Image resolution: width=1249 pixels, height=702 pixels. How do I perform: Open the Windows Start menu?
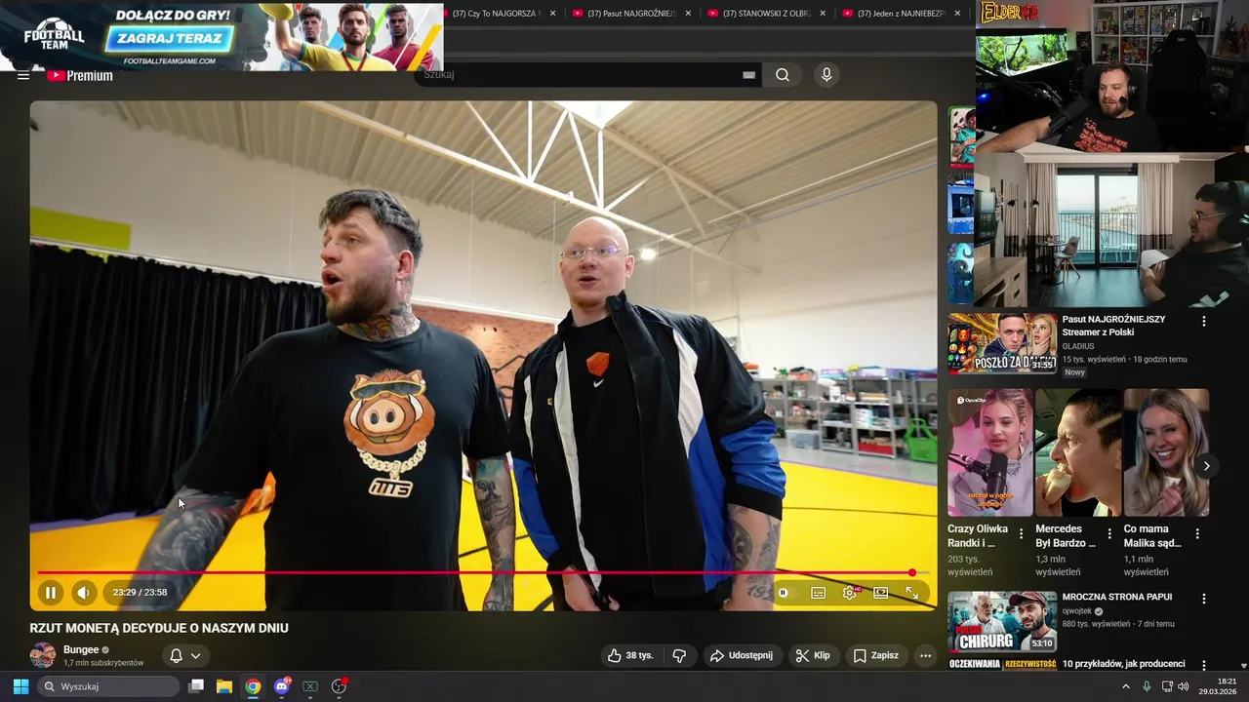(20, 686)
